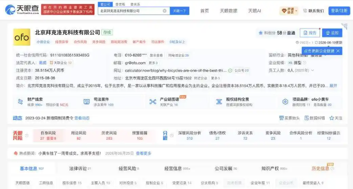This screenshot has width=353, height=189.
Task: Open the ofo company logo image
Action: [21, 37]
